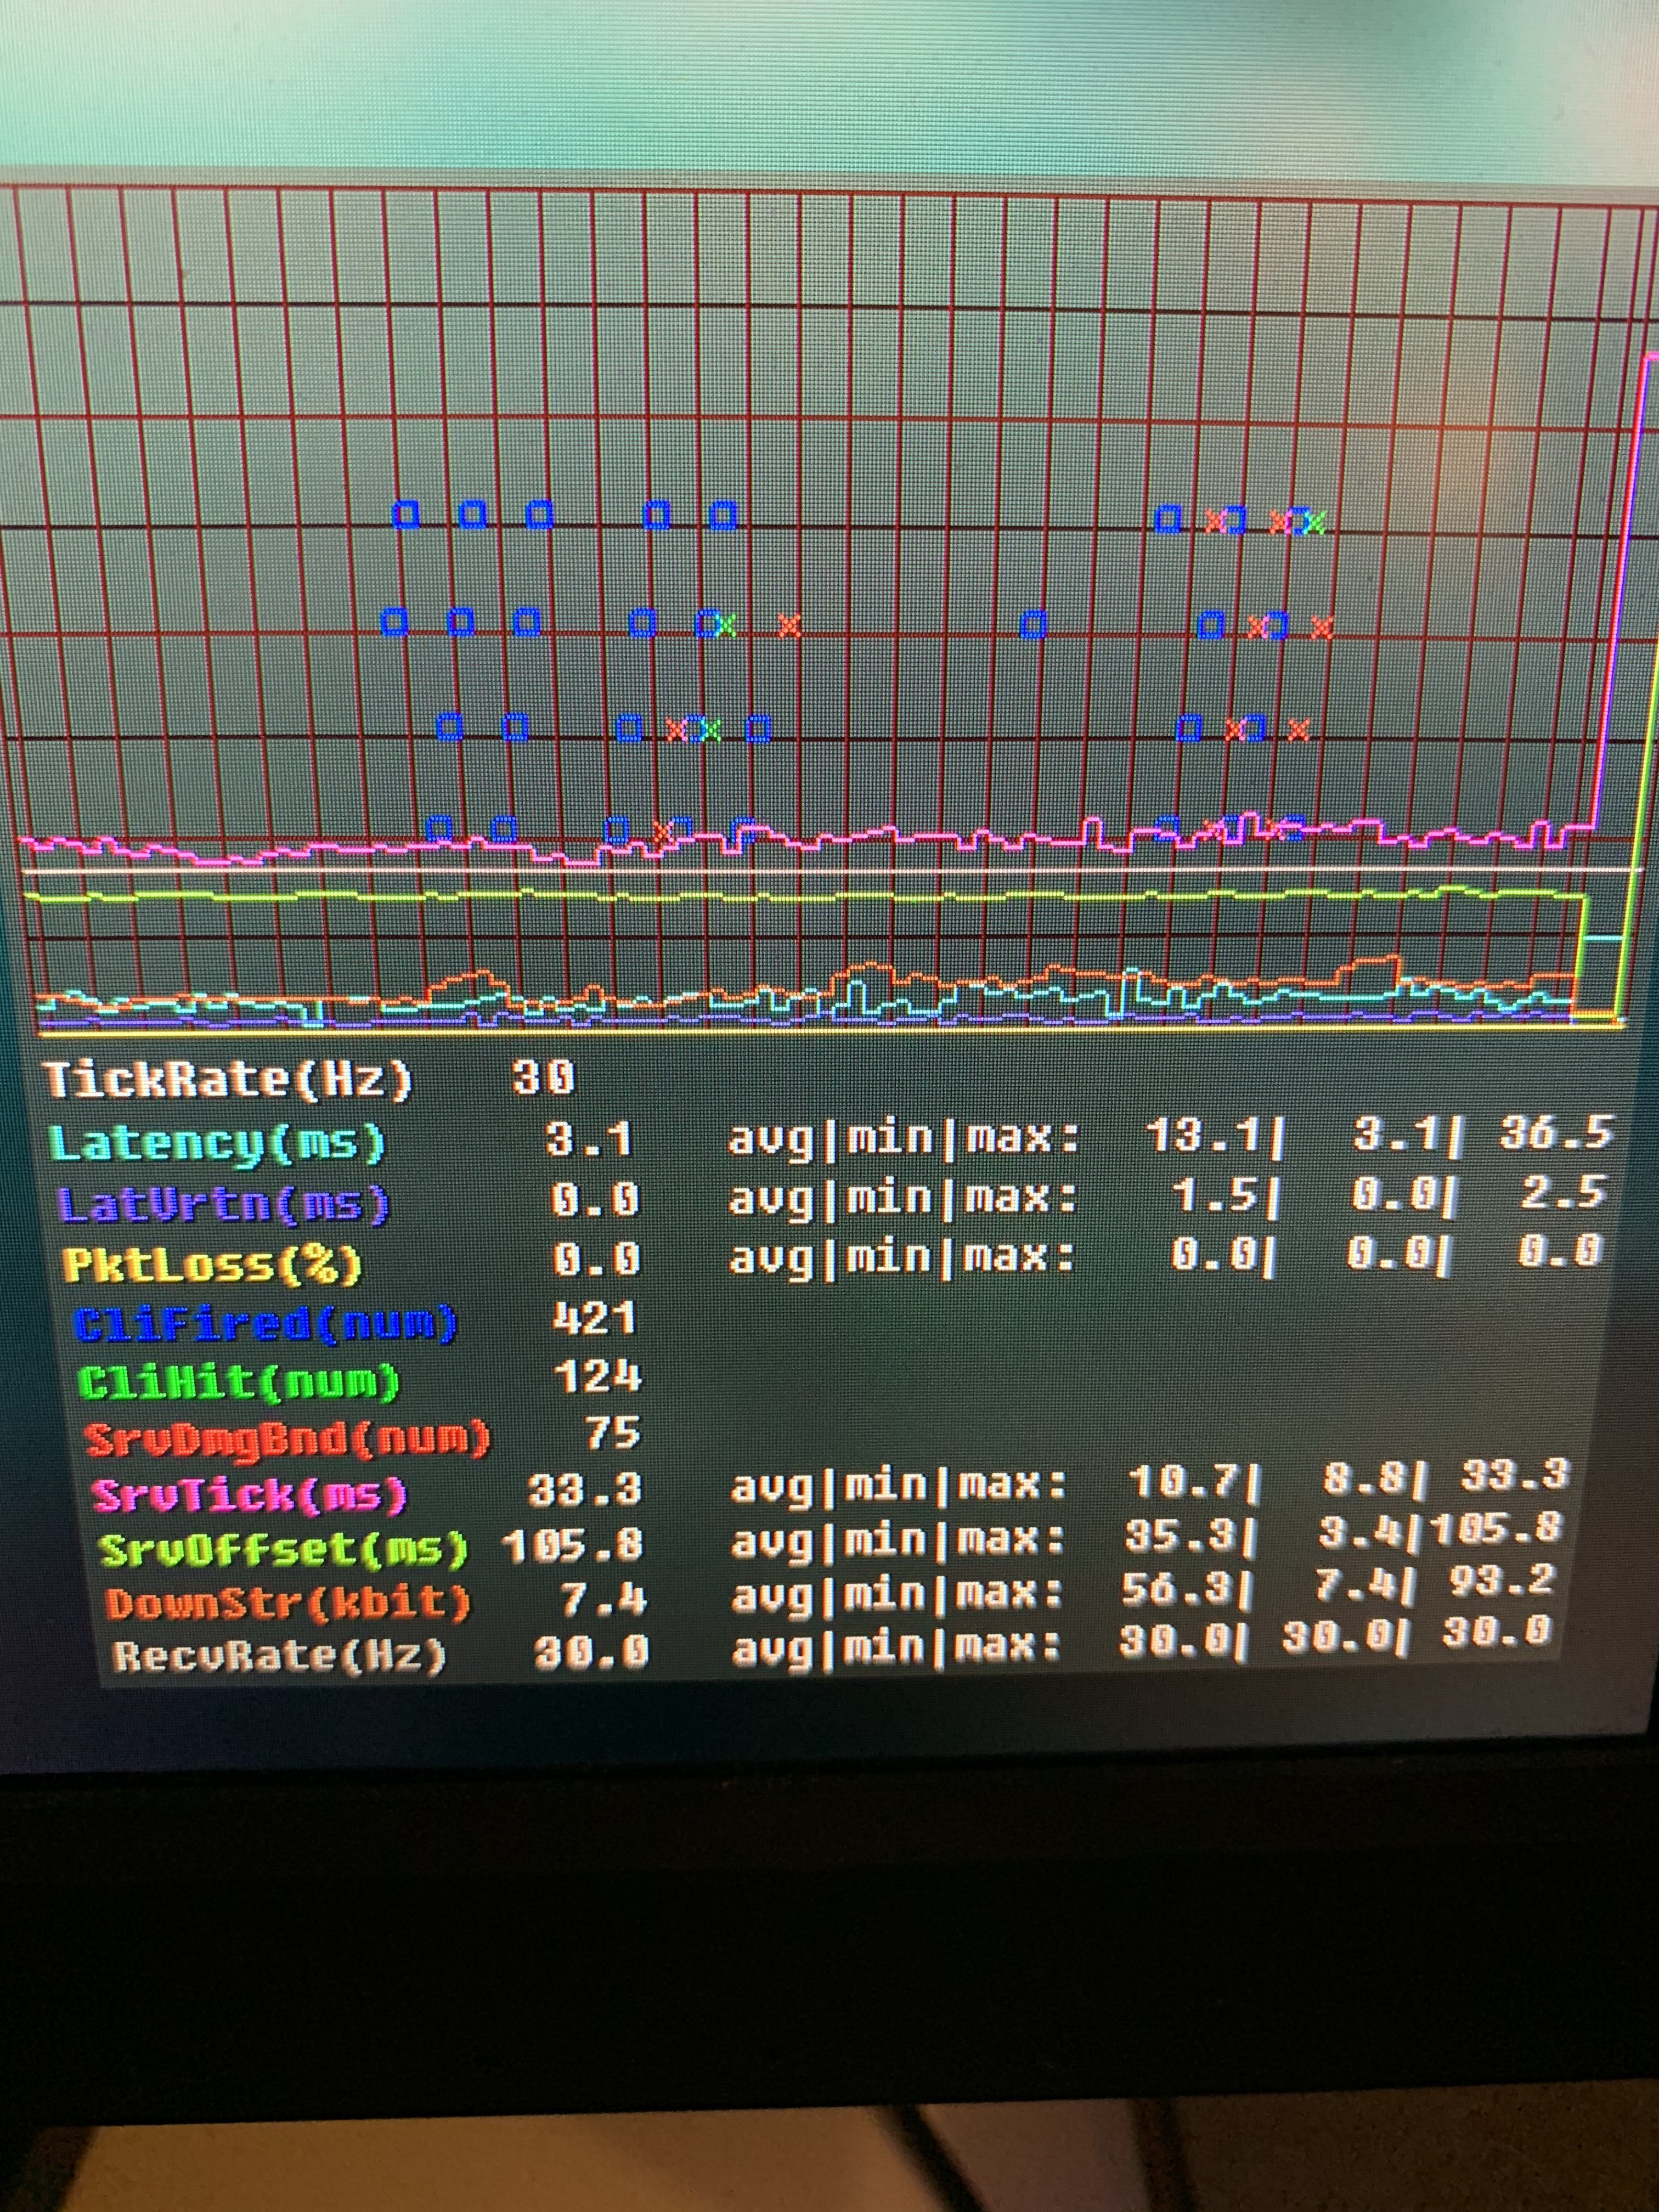Click the green SrvOffset(ms) label
The image size is (1659, 2212).
[283, 1551]
